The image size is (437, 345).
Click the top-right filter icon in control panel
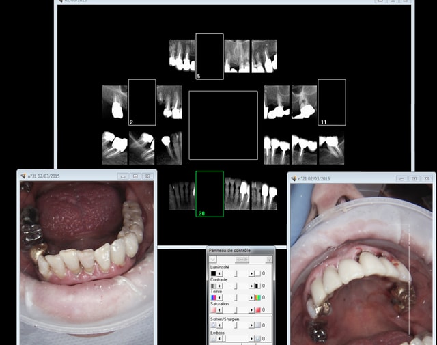(x=269, y=260)
